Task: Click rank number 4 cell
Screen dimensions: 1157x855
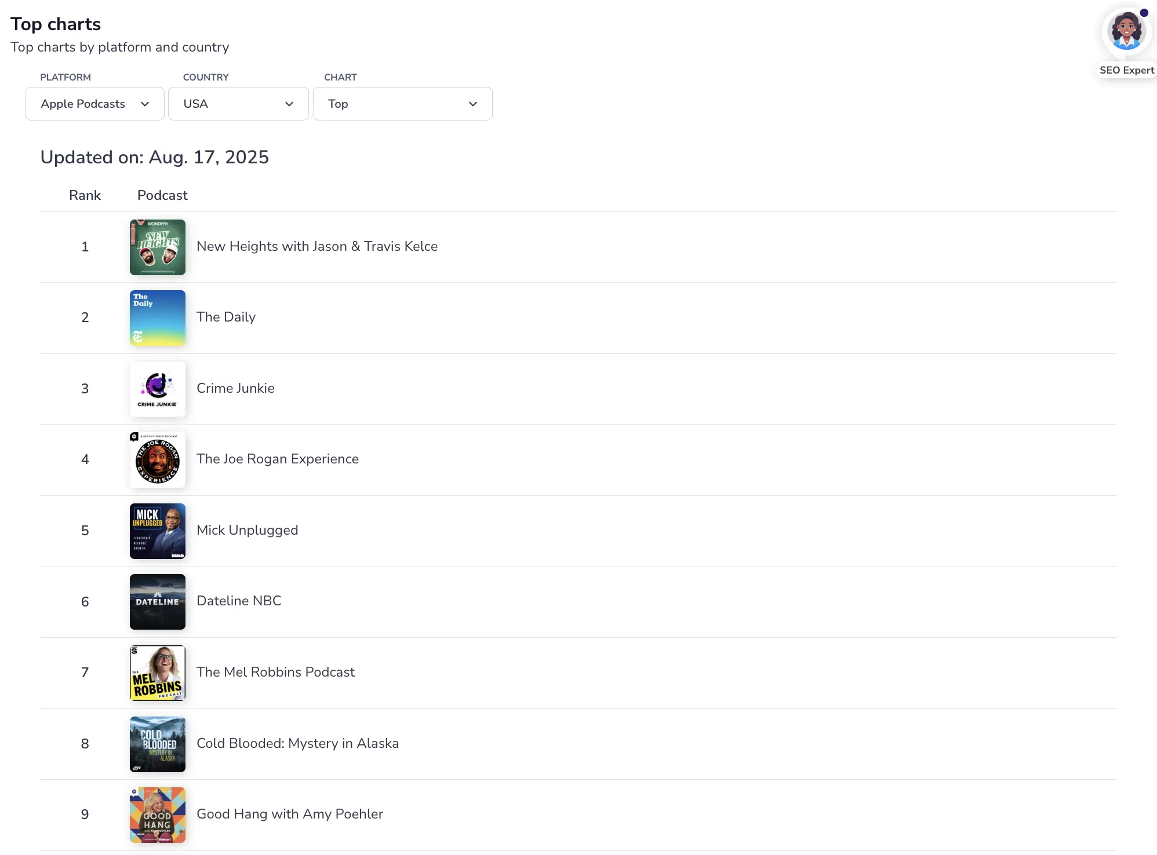Action: [85, 459]
